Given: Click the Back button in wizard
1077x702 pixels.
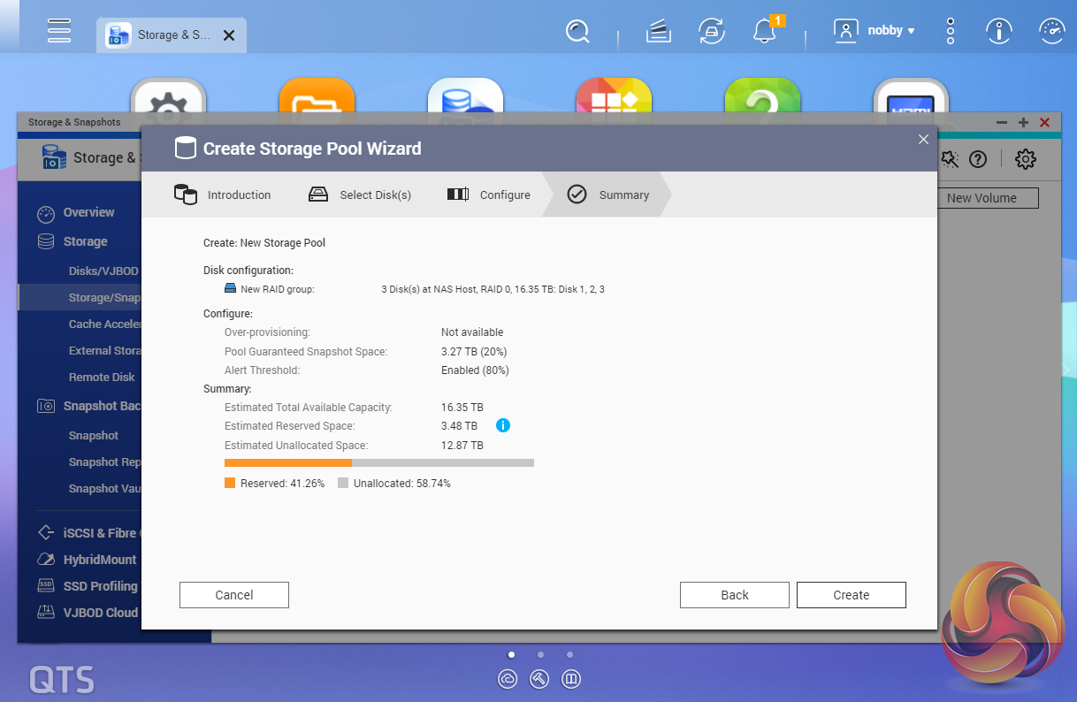Looking at the screenshot, I should 734,595.
